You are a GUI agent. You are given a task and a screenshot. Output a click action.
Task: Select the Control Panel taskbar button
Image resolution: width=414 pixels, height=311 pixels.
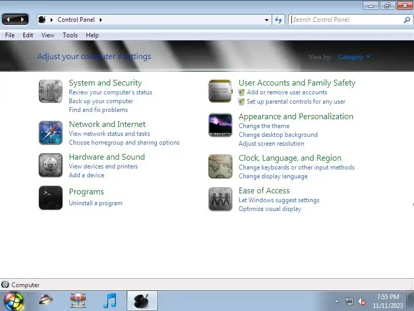(x=142, y=301)
